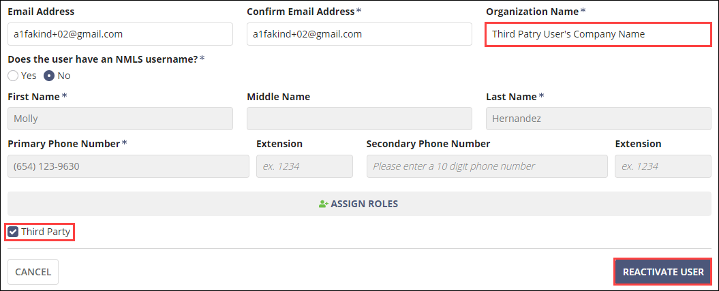Choose the No radio for NMLS username
The width and height of the screenshot is (719, 291).
tap(49, 76)
